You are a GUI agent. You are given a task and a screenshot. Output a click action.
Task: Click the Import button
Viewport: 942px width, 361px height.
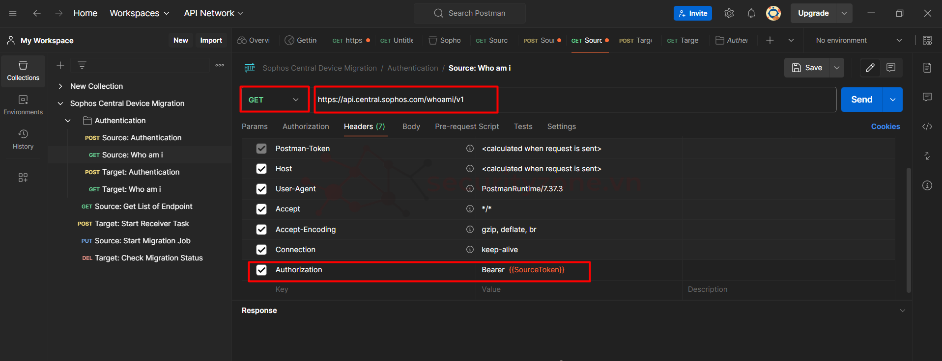click(211, 40)
